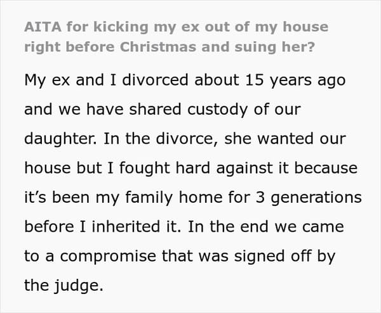Select the word "compromise" in the paragraph

tap(108, 257)
